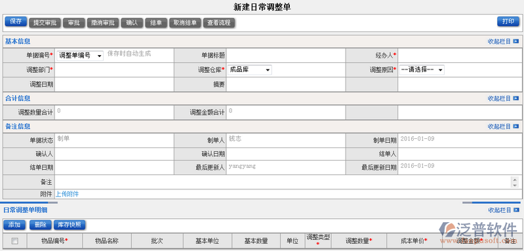Viewport: 524px width, 251px height.
Task: Collapse the 合计信息 section via its arrow icon
Action: pyautogui.click(x=515, y=98)
